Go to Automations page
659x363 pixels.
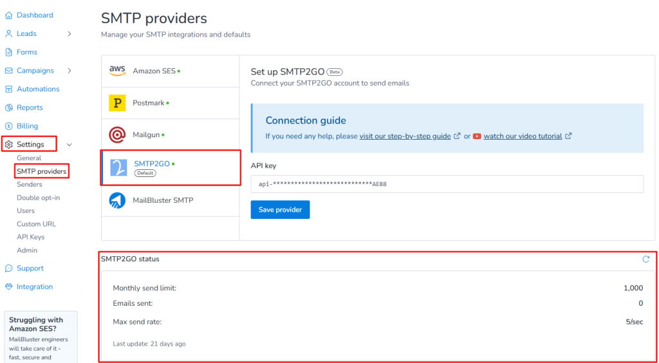[x=38, y=89]
